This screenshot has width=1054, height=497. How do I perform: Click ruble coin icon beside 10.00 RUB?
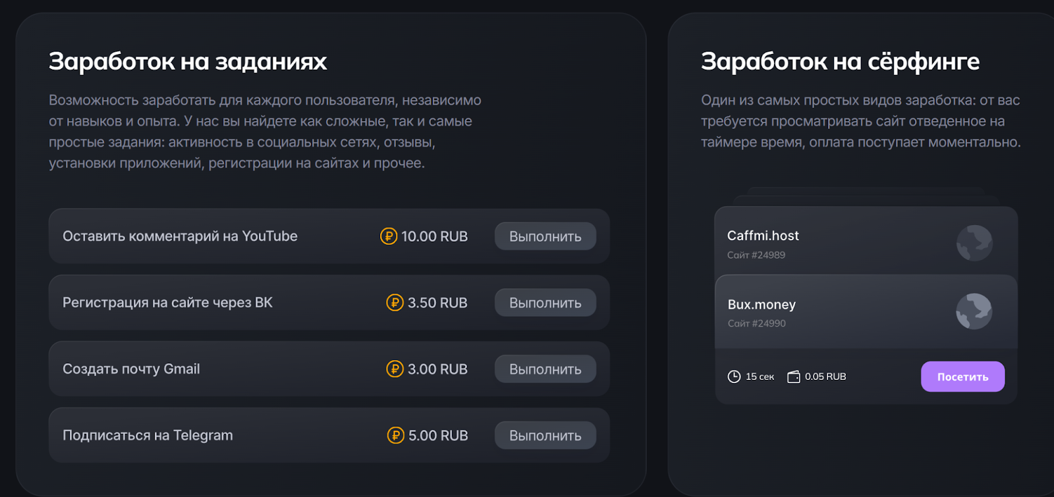point(389,236)
